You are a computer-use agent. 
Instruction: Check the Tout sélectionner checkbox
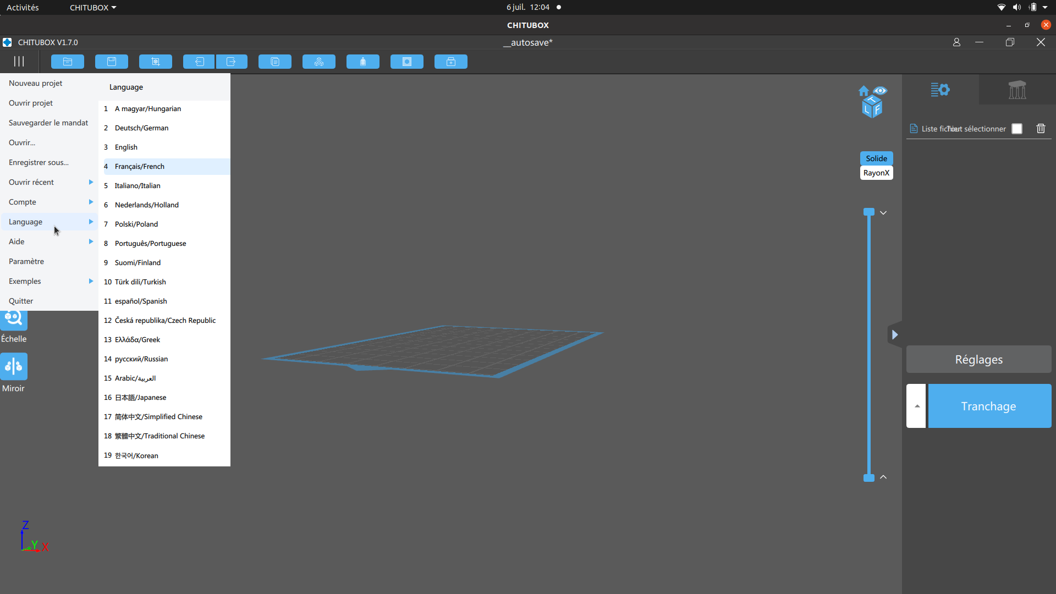click(1017, 129)
